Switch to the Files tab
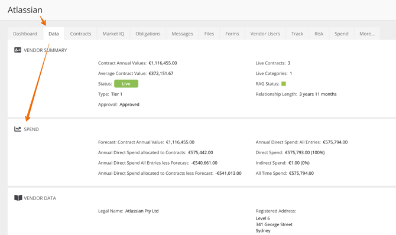This screenshot has height=235, width=396. click(x=209, y=34)
